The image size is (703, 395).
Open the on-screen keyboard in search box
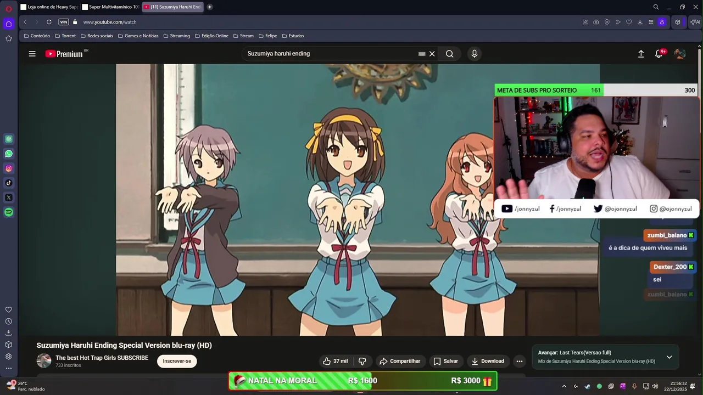point(422,54)
